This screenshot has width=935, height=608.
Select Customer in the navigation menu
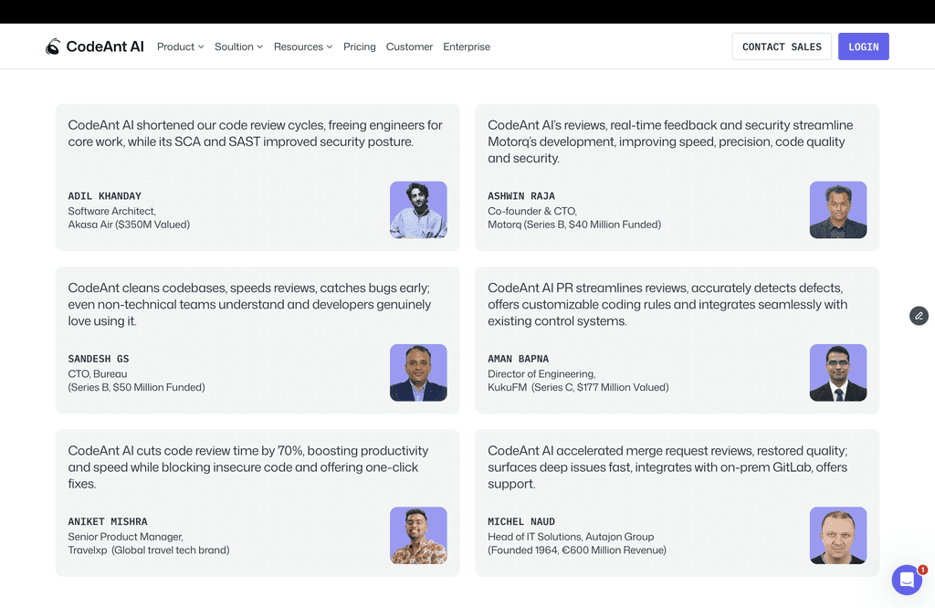point(409,47)
